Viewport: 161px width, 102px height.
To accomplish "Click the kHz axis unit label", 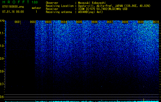I will point(2,21).
